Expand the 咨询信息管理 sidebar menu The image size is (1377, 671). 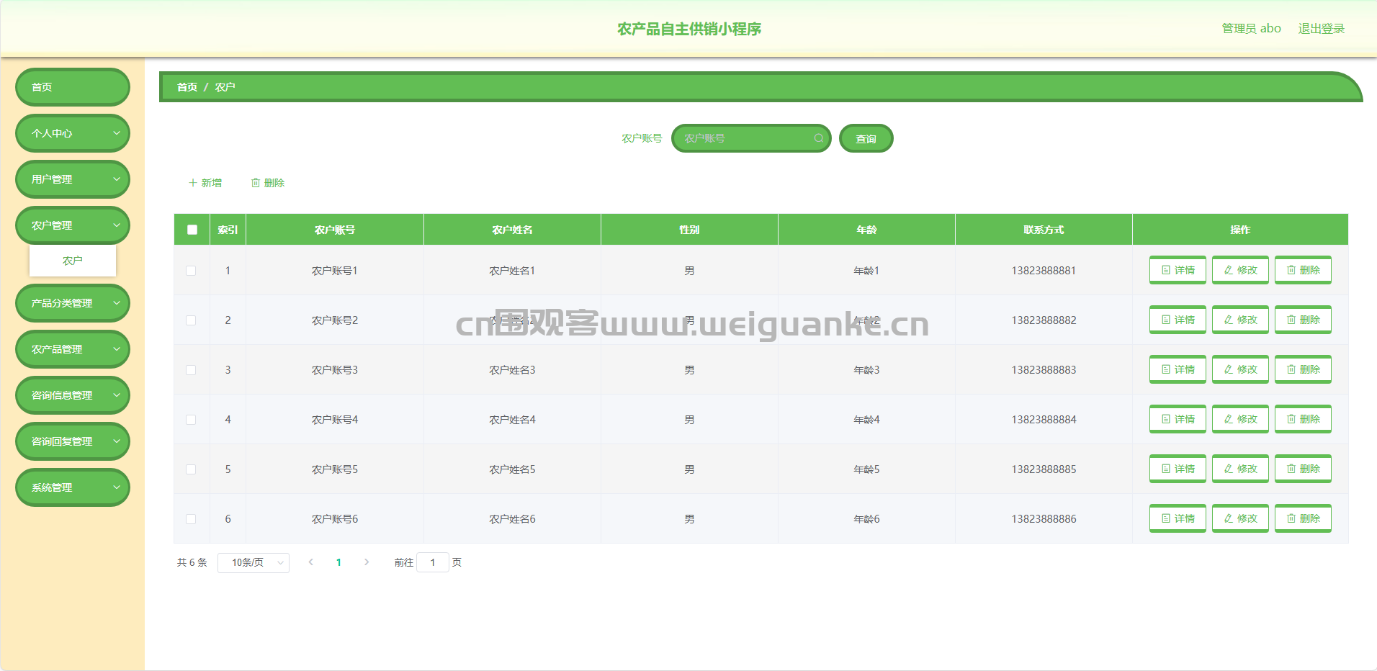click(73, 395)
